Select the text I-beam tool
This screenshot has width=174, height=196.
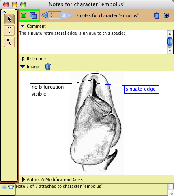(9, 30)
